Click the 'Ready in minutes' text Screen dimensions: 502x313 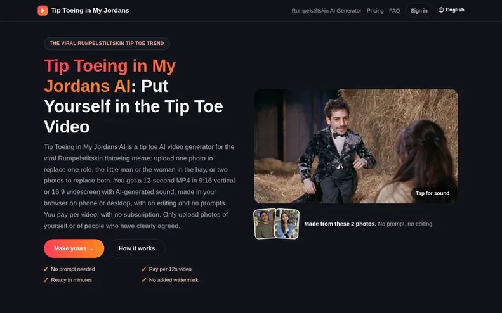[x=71, y=280]
